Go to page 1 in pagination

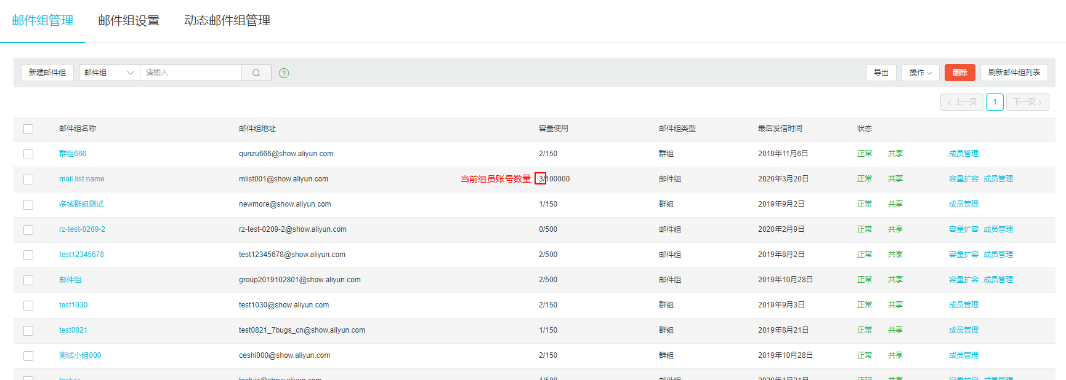tap(995, 102)
